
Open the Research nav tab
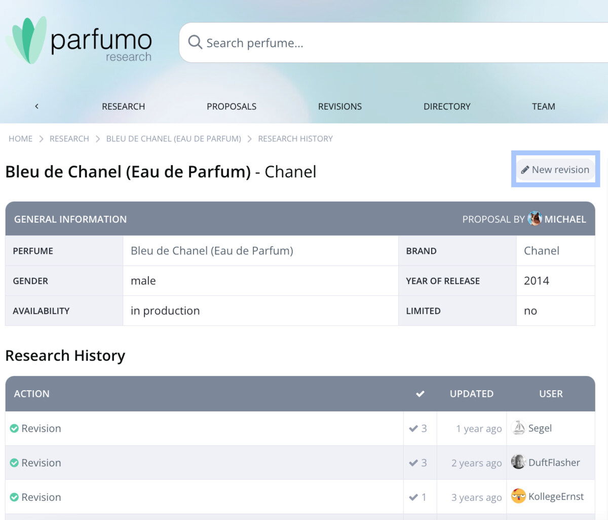[123, 106]
